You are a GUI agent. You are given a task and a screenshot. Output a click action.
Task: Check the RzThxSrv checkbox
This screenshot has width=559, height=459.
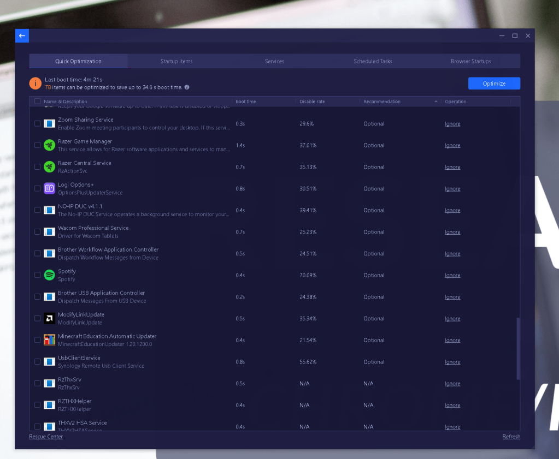pyautogui.click(x=38, y=384)
